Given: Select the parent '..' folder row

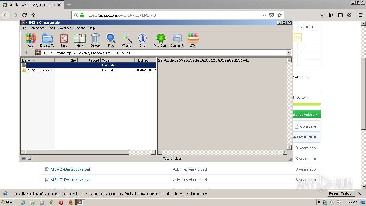Looking at the screenshot, I should click(x=88, y=65).
